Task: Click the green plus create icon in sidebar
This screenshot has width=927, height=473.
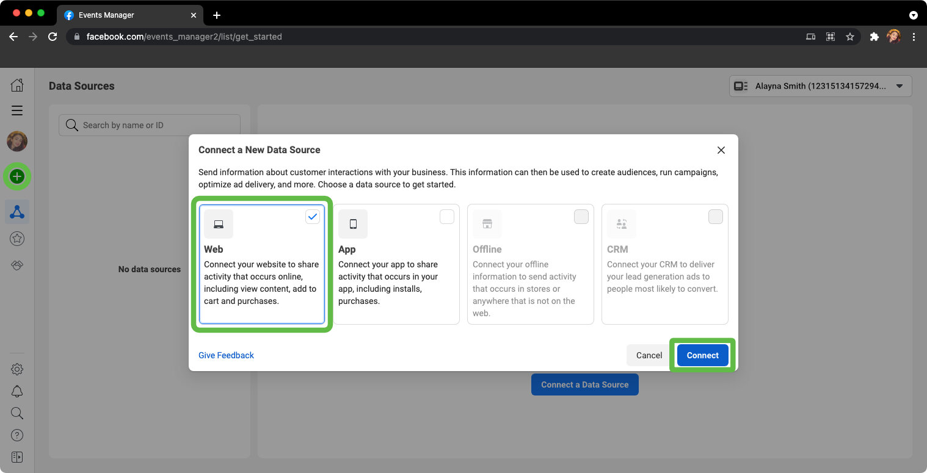Action: (x=17, y=177)
